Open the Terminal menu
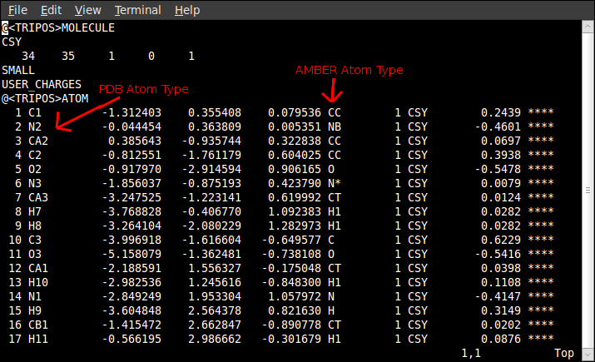Image resolution: width=595 pixels, height=362 pixels. pos(138,10)
